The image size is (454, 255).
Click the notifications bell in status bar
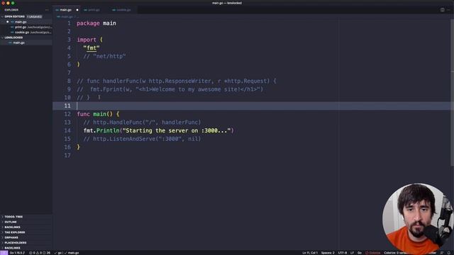[449, 253]
